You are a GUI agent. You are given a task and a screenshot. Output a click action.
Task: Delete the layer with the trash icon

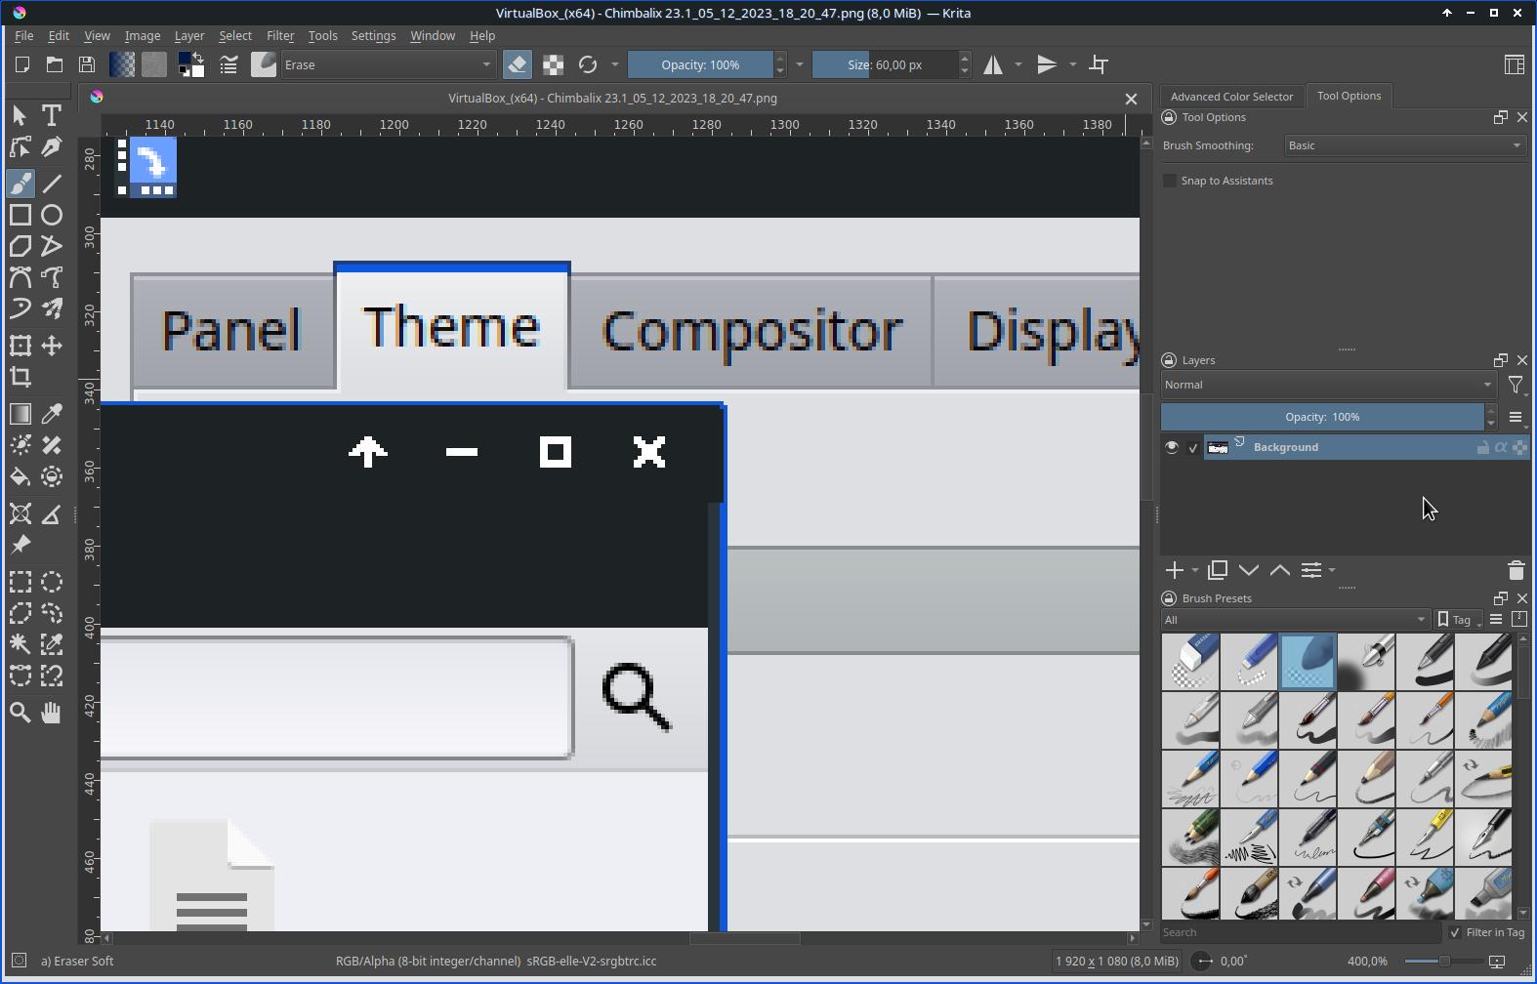point(1516,570)
